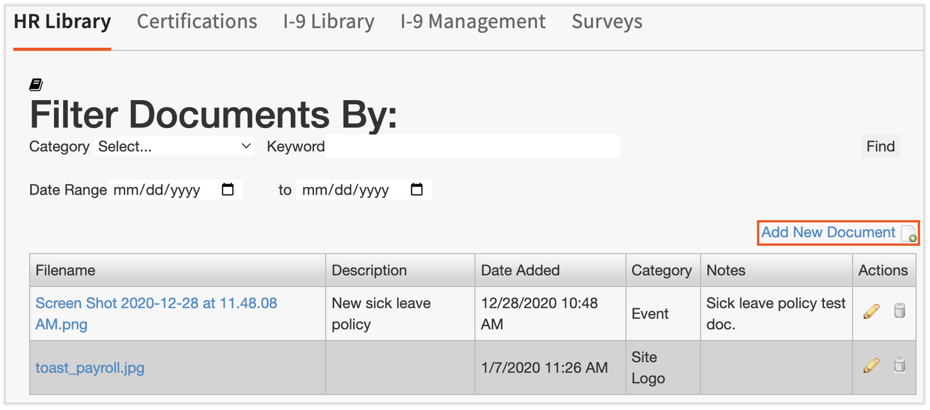Edit the toast_payroll.jpg document via pencil icon
Viewport: 930px width, 410px height.
[871, 365]
